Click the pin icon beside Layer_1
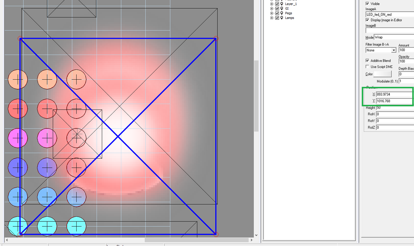 [x=282, y=4]
